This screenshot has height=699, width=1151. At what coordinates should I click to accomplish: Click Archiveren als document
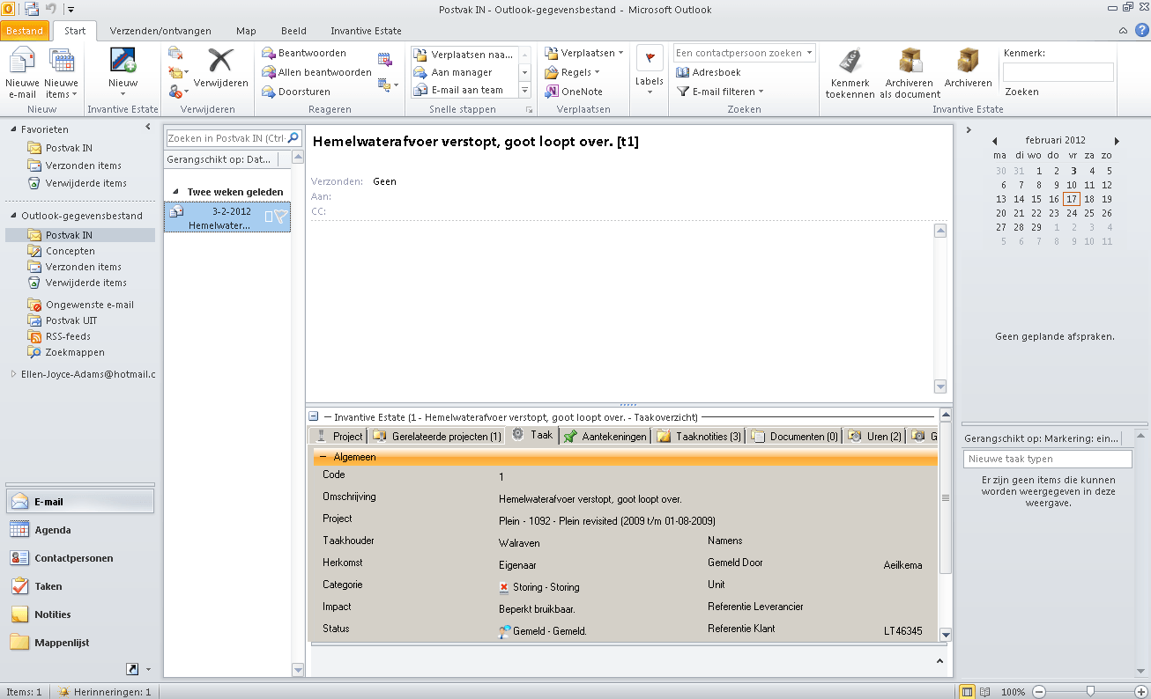tap(910, 73)
